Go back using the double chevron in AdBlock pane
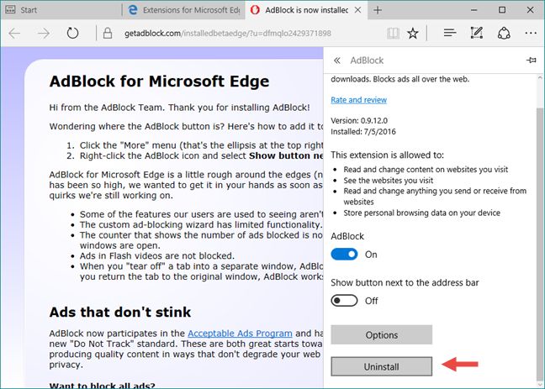 (x=336, y=60)
